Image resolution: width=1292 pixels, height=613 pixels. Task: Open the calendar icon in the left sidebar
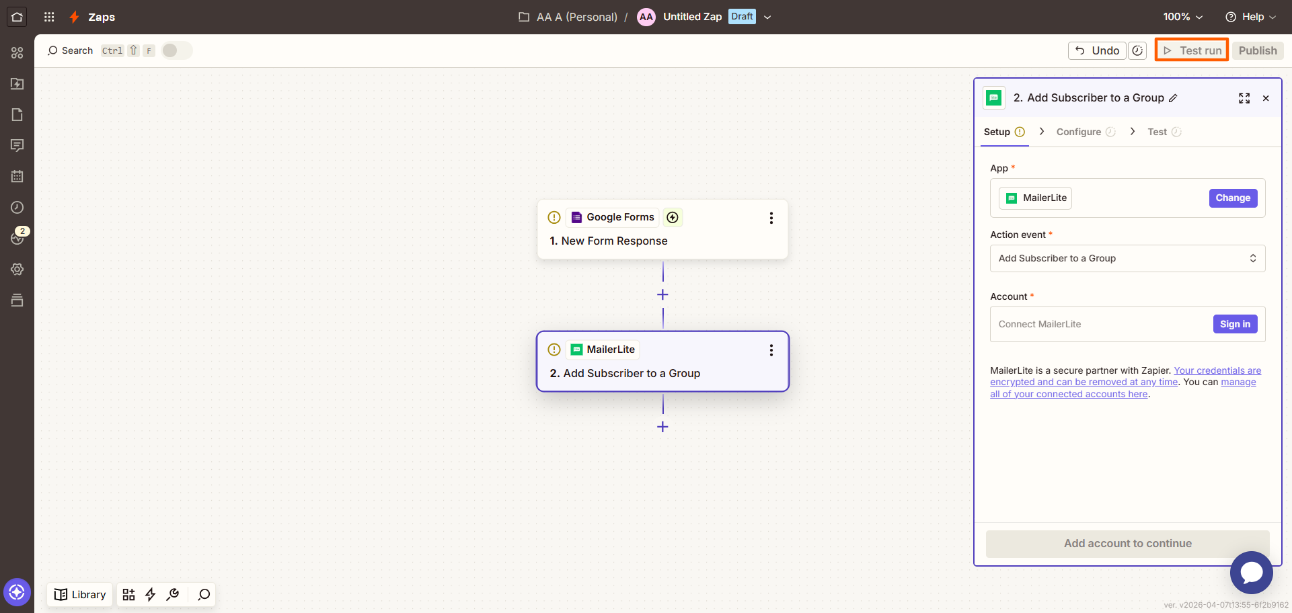pos(17,176)
